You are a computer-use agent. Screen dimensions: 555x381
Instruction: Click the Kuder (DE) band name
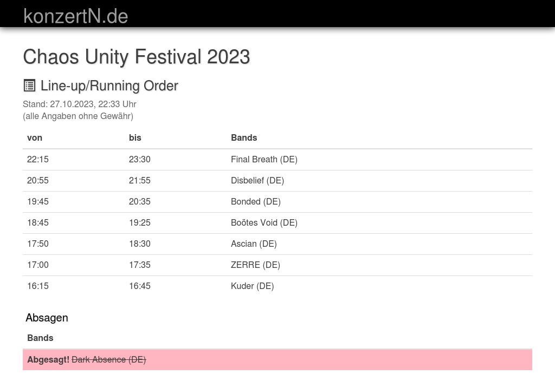[x=252, y=286]
